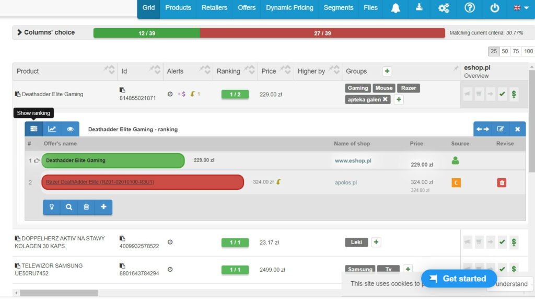
Task: Set page size to 75
Action: pyautogui.click(x=516, y=51)
